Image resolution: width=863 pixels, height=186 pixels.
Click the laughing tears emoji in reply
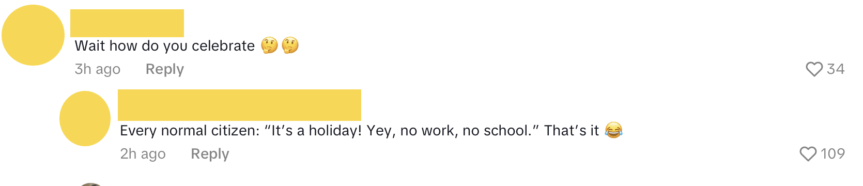(x=613, y=130)
